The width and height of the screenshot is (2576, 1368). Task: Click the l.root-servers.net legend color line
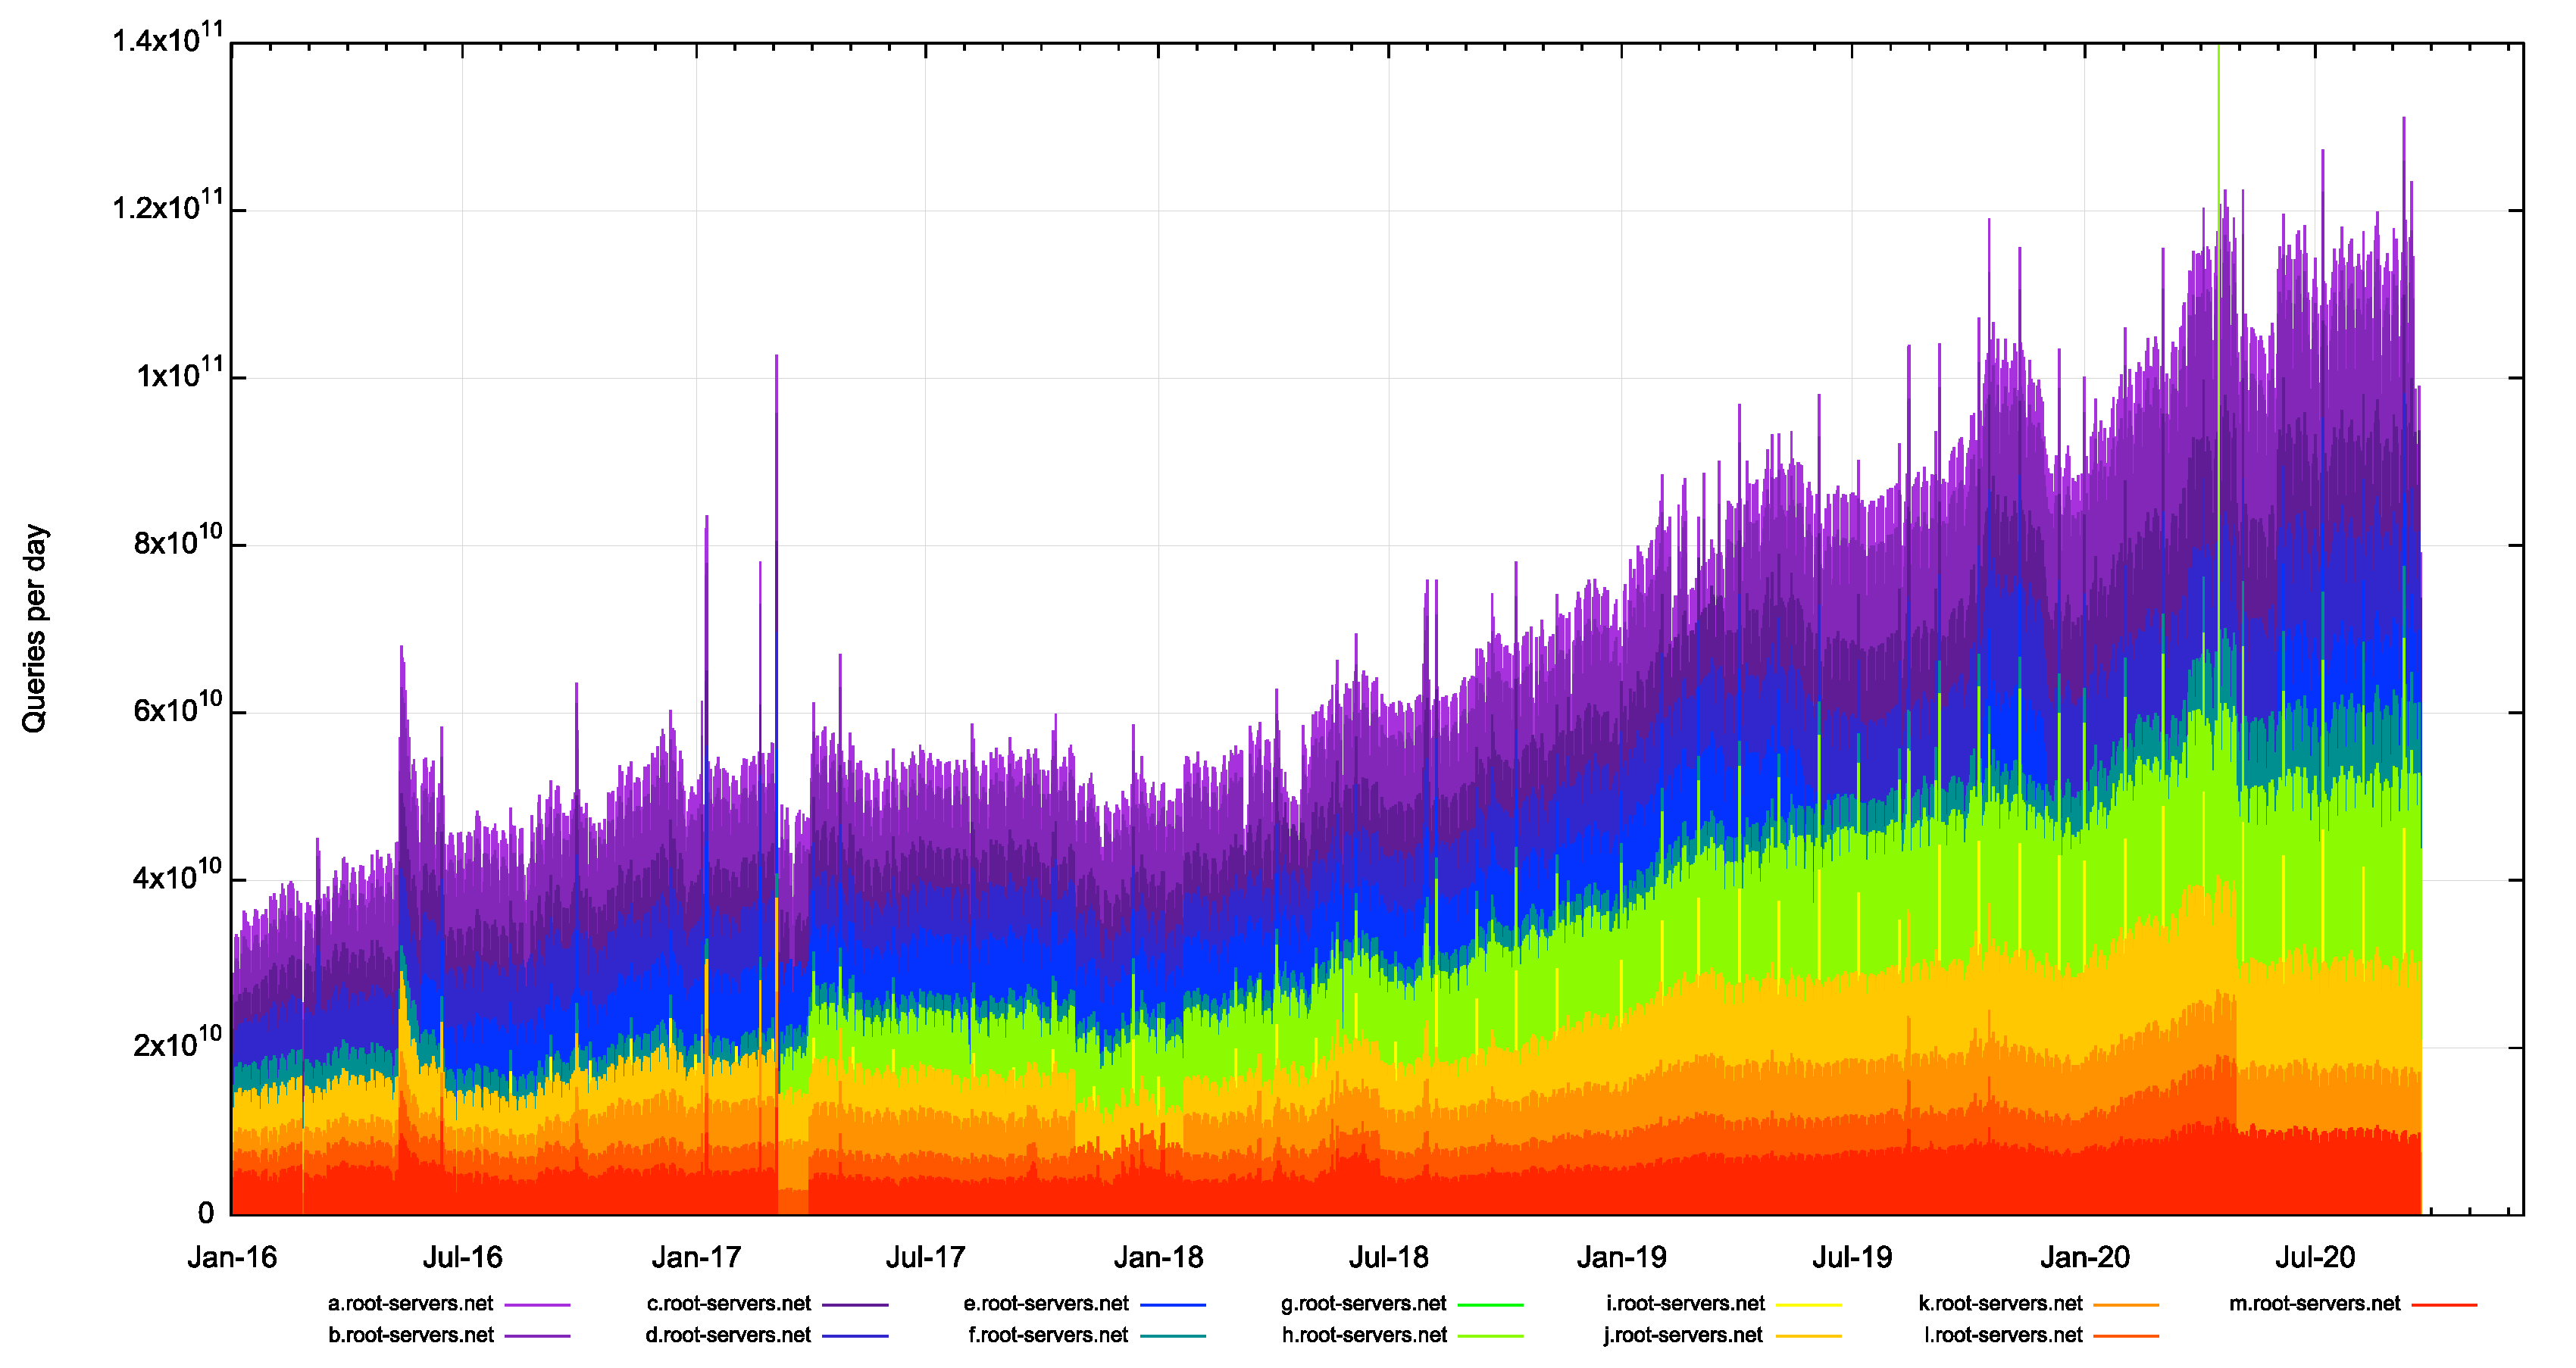[2125, 1336]
